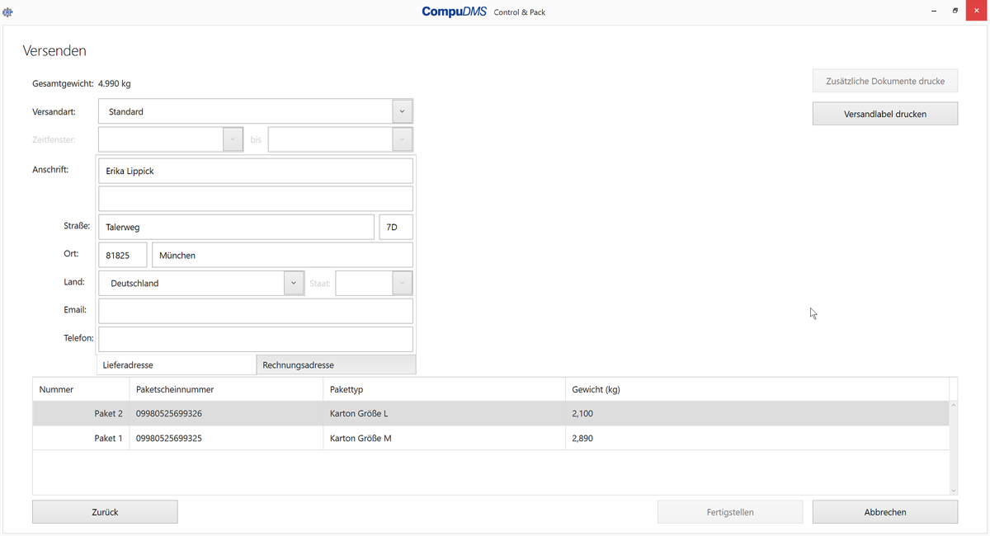This screenshot has height=536, width=990.
Task: Click weight value 2,890
Action: (x=582, y=438)
